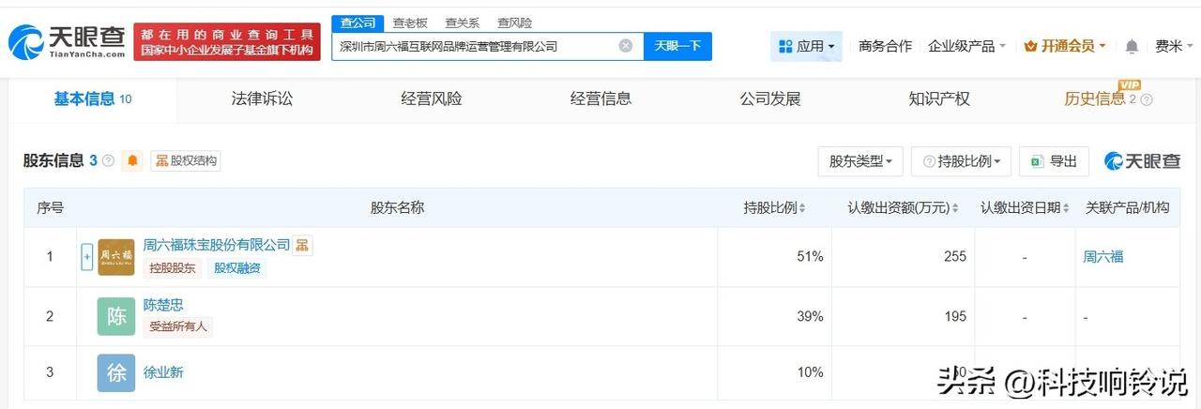Switch to the 基本信息 tab
The image size is (1201, 409).
pos(92,98)
